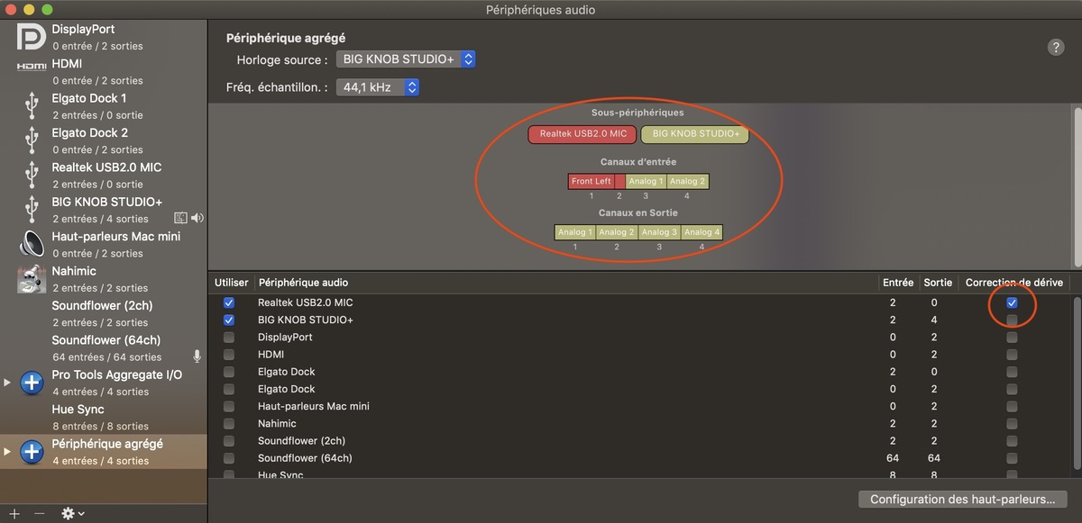
Task: Click the system alert Finder icon on BIG KNOB STUDIO+
Action: pyautogui.click(x=180, y=218)
